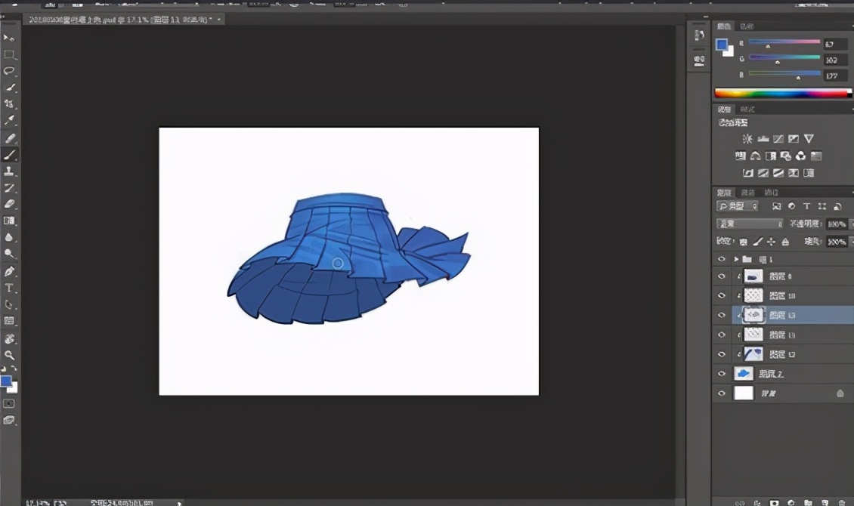Open the layer blend mode dropdown

coord(749,224)
